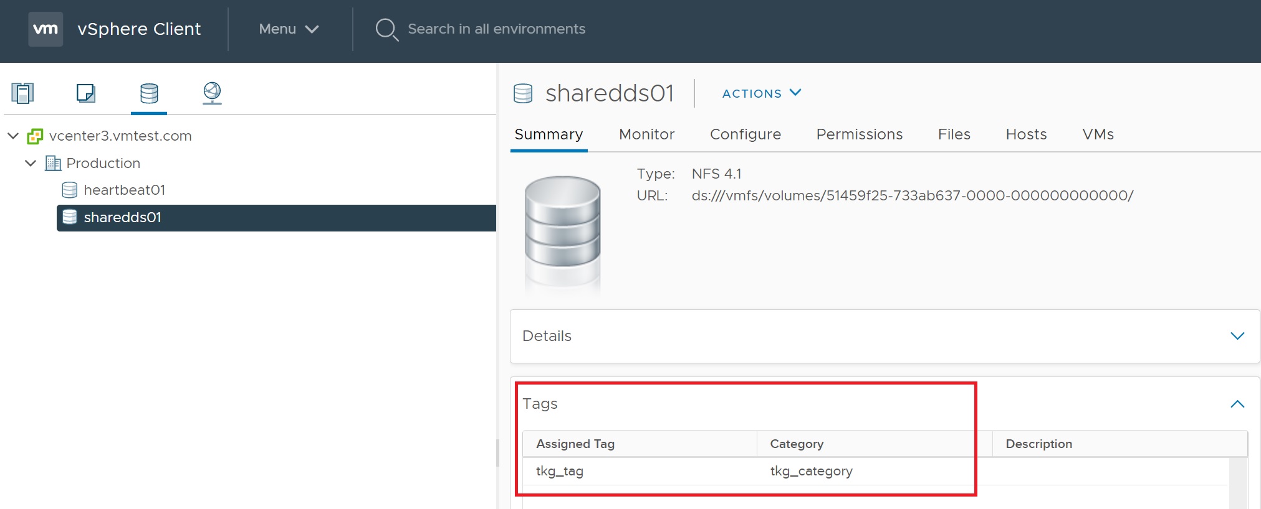Open the Actions dropdown

[761, 93]
